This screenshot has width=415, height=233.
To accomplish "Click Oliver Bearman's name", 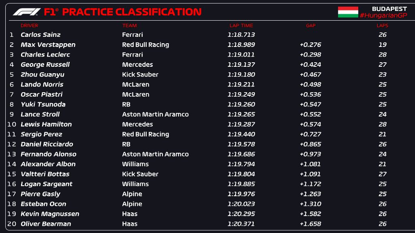I will click(x=46, y=224).
